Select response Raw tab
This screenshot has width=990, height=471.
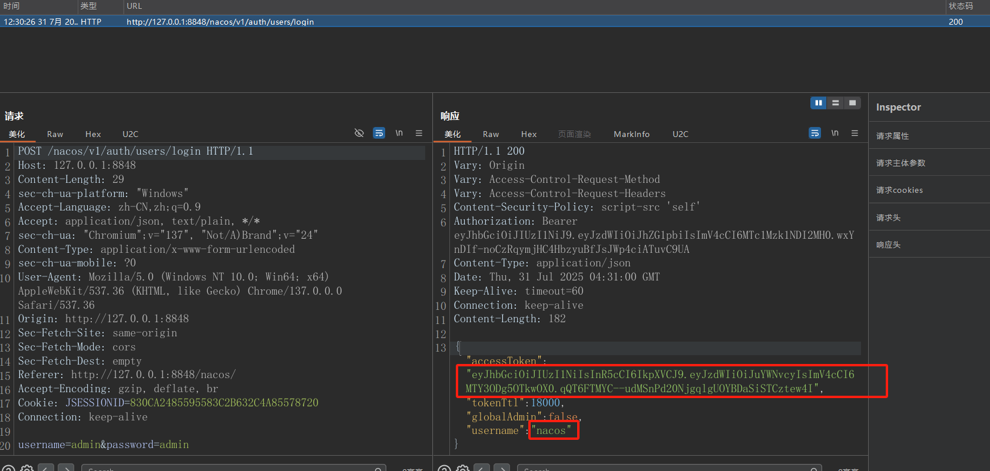tap(491, 134)
